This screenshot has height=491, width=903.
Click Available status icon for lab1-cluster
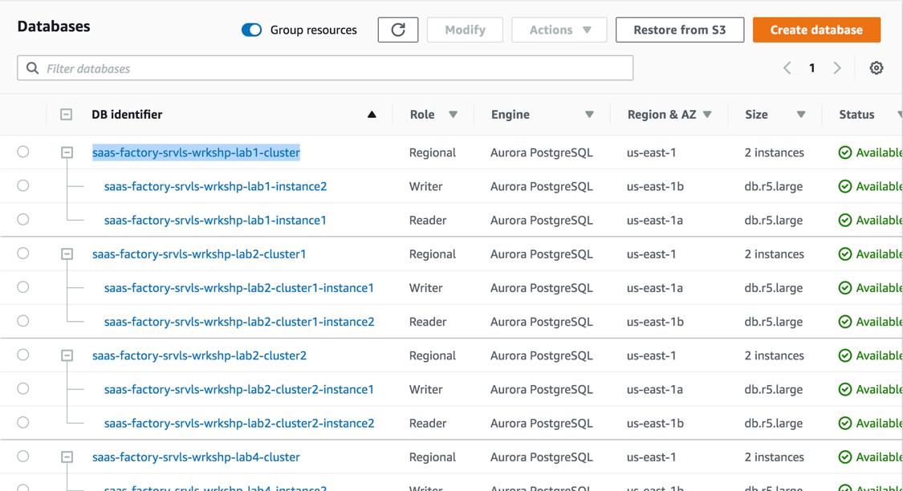coord(845,152)
